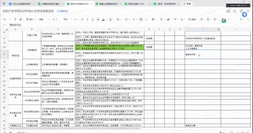This screenshot has height=133, width=253.
Task: Open the font name dropdown 宋体
Action: (x=67, y=19)
